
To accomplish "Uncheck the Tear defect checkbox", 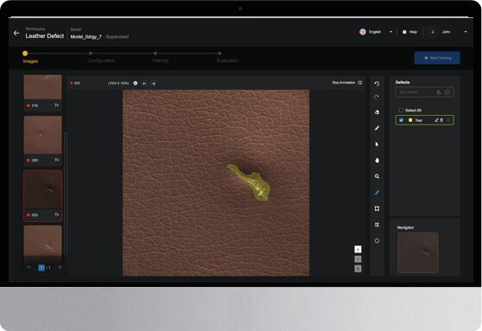I will 401,120.
